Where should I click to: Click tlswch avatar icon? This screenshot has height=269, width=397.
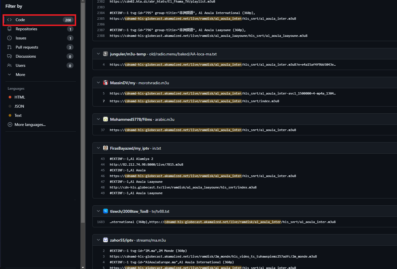(x=106, y=211)
